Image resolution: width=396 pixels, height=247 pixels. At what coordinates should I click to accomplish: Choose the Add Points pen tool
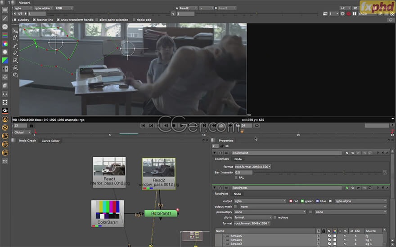[x=15, y=38]
